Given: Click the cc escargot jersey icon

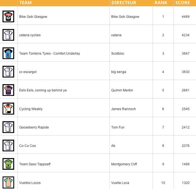Looking at the screenshot, I should coord(8,72).
